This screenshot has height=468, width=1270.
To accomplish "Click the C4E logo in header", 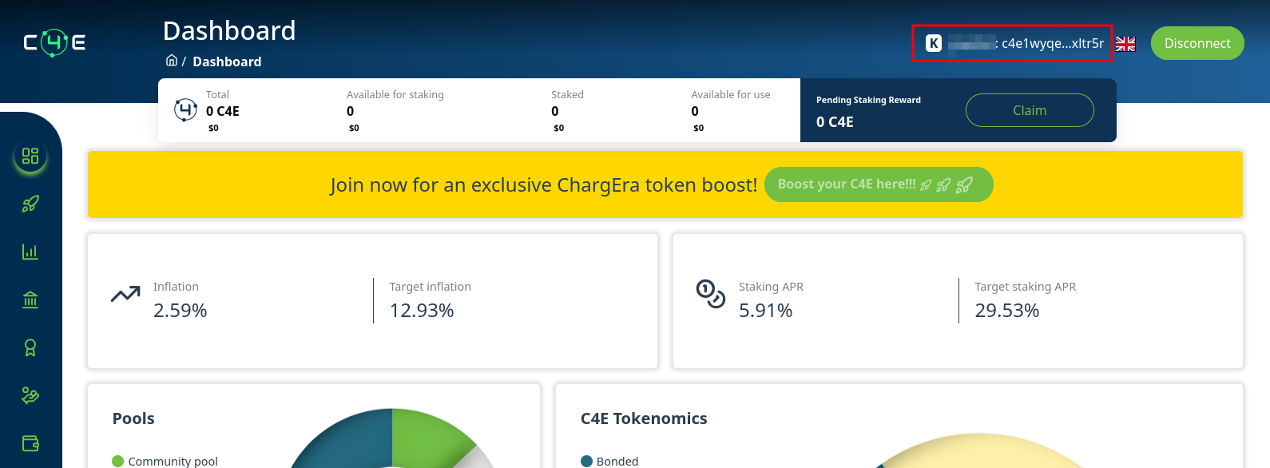I will click(x=54, y=42).
